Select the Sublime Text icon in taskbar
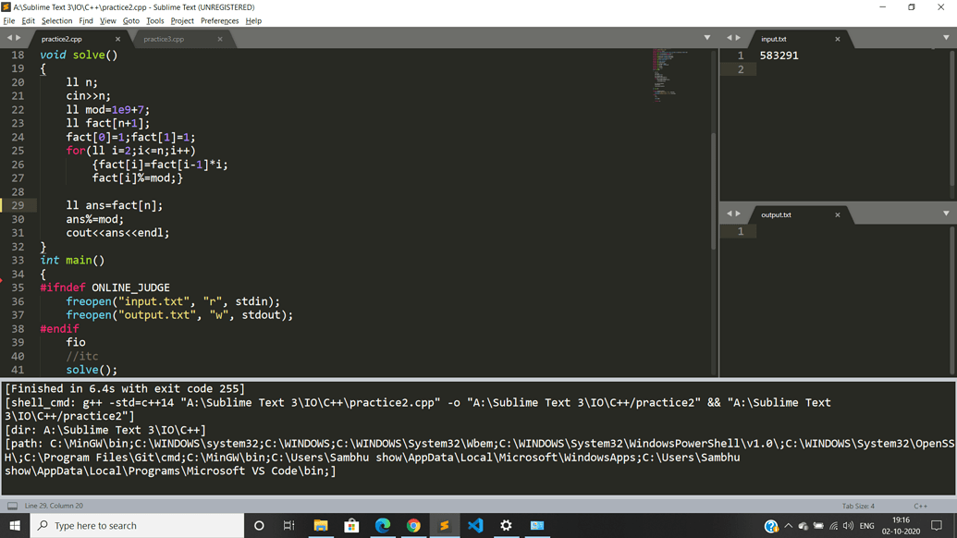This screenshot has width=957, height=538. 444,525
